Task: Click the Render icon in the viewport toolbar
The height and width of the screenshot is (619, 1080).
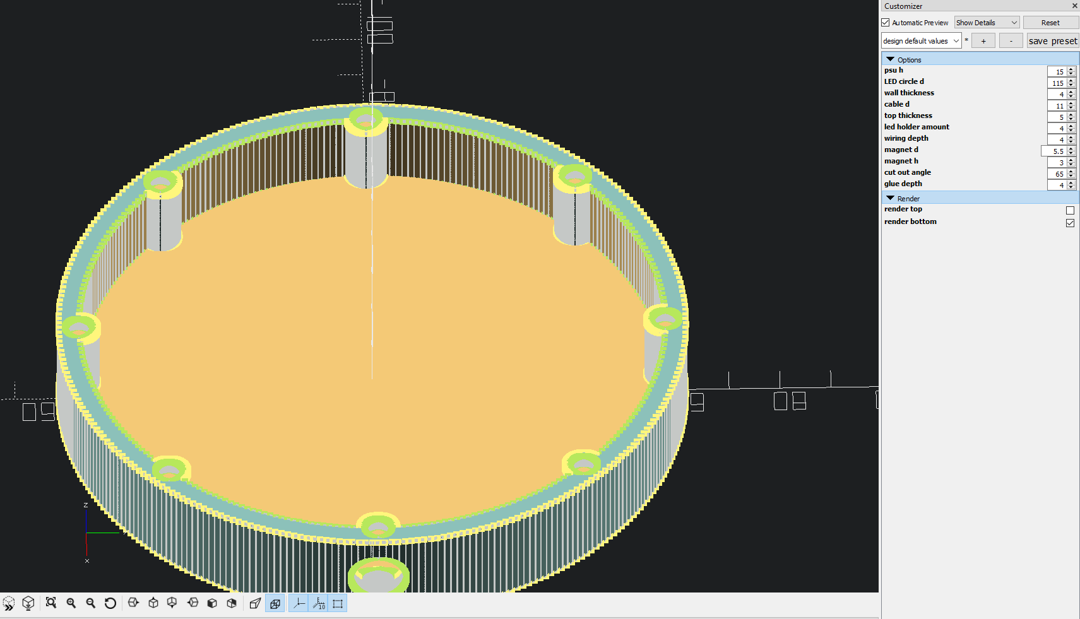Action: [28, 603]
